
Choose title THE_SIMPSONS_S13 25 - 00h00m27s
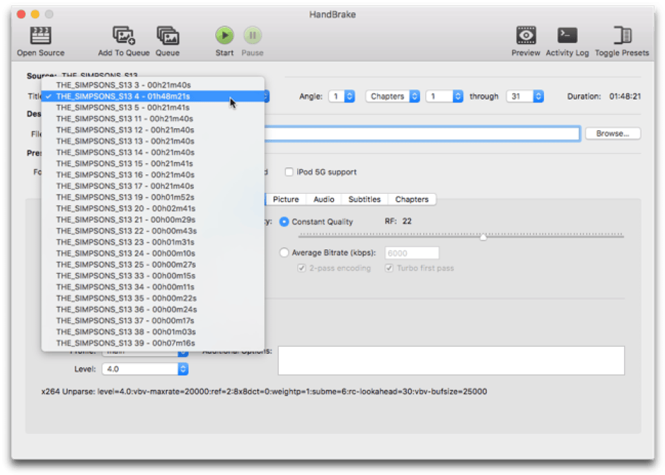(x=153, y=264)
